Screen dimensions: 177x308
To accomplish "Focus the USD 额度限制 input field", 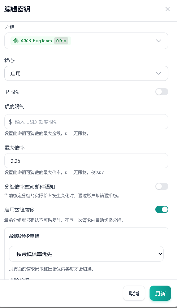I will [x=86, y=122].
